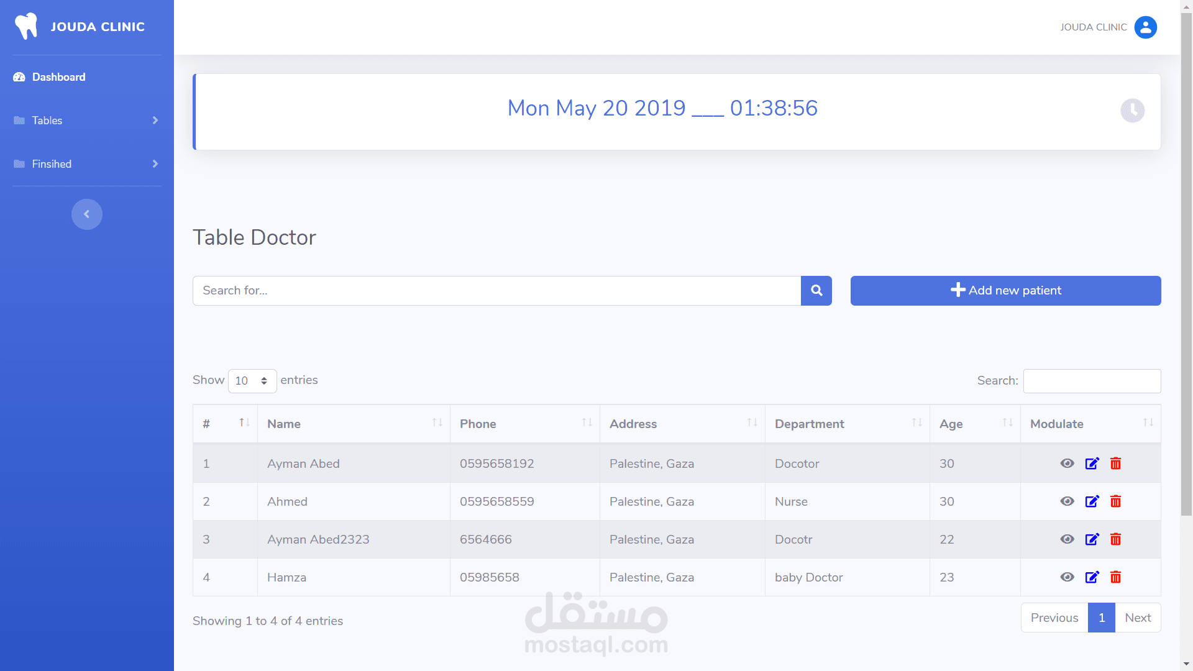View Ayman Abed's details eye icon
The height and width of the screenshot is (671, 1193).
pyautogui.click(x=1067, y=463)
